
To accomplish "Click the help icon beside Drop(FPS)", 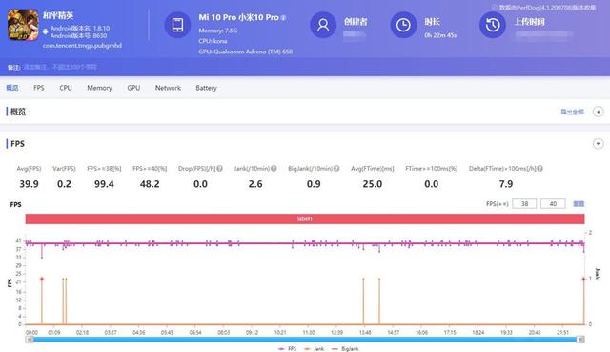I will [x=220, y=168].
